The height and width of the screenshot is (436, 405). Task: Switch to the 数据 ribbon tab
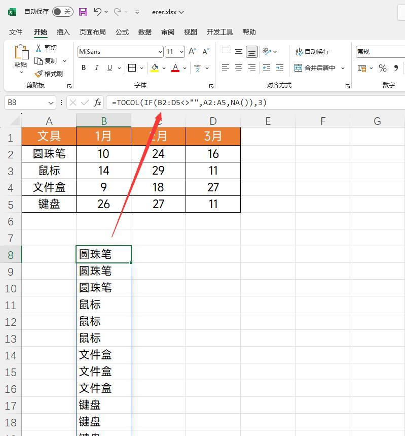pyautogui.click(x=145, y=32)
